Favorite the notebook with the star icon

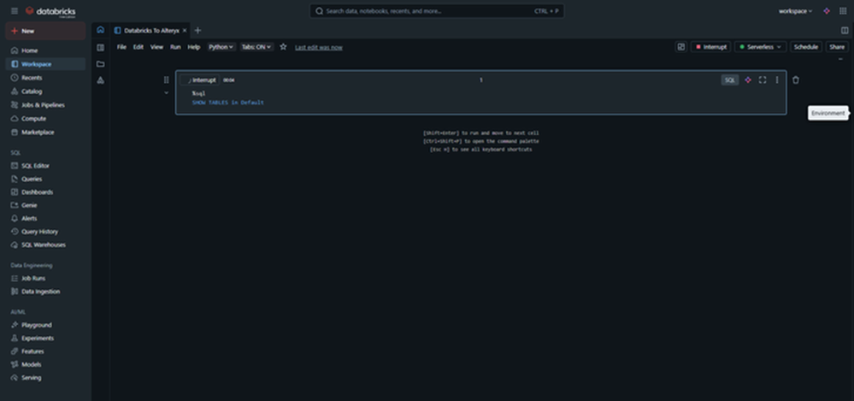[283, 47]
